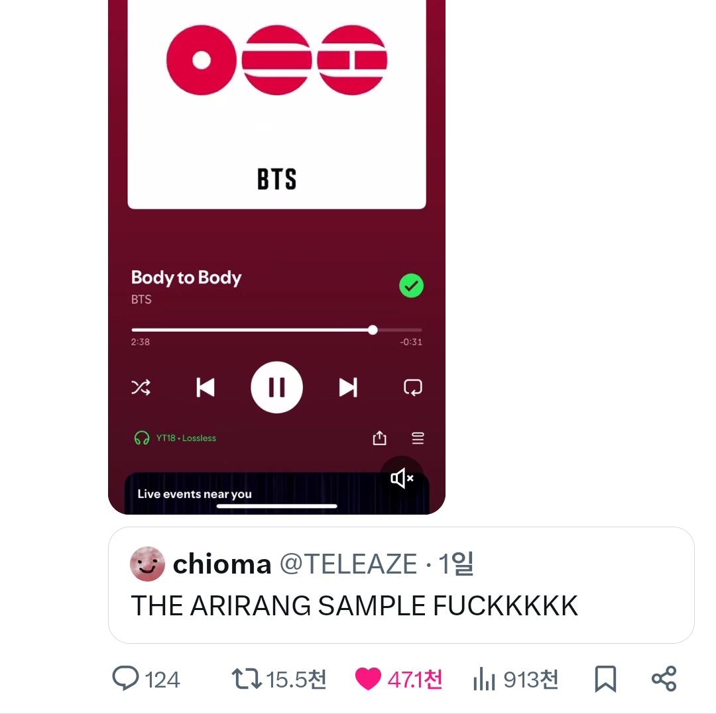Pause the Body to Body track
The height and width of the screenshot is (714, 716).
click(276, 387)
